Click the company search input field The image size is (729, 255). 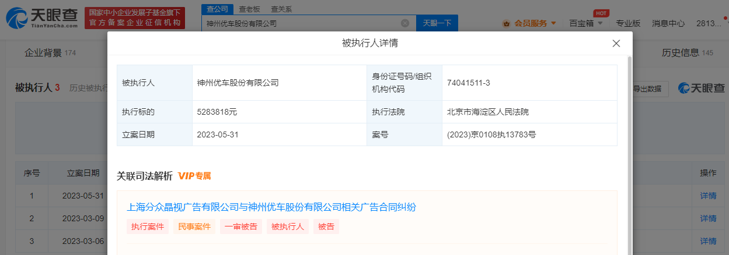pos(301,23)
